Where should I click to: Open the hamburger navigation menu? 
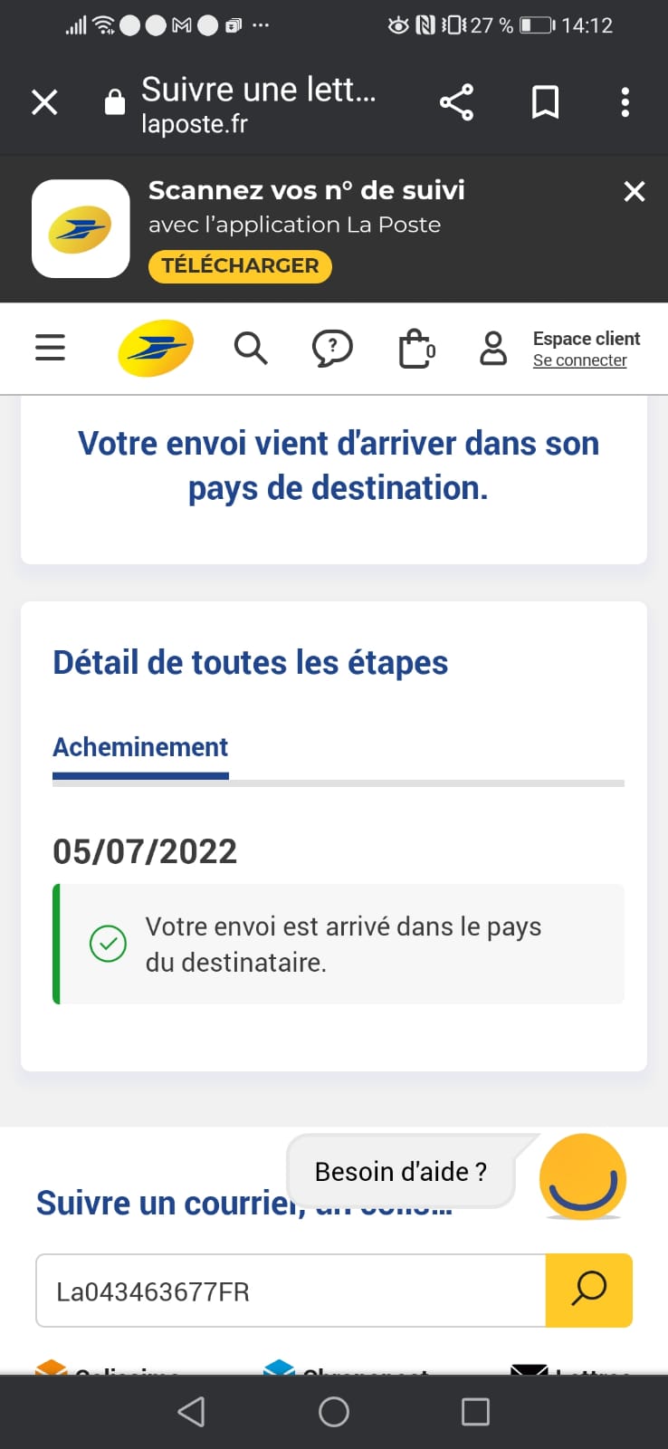pos(50,347)
